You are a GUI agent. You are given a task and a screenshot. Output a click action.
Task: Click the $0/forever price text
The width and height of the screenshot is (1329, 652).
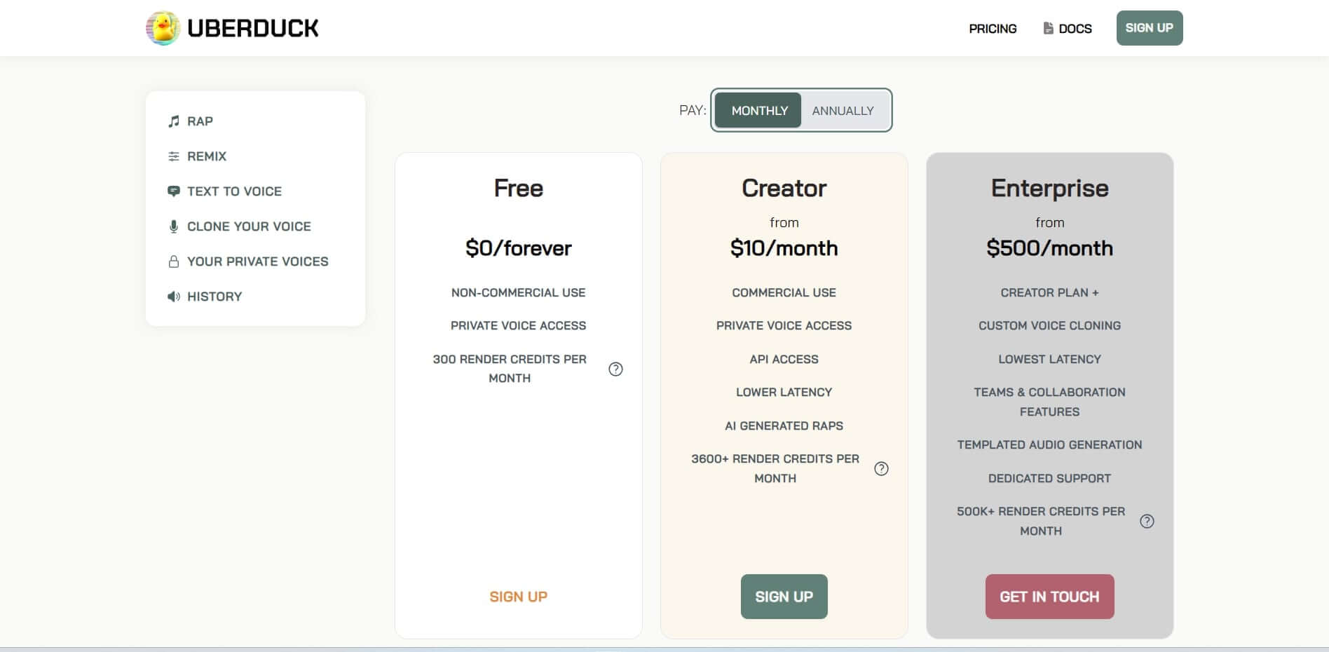coord(518,248)
